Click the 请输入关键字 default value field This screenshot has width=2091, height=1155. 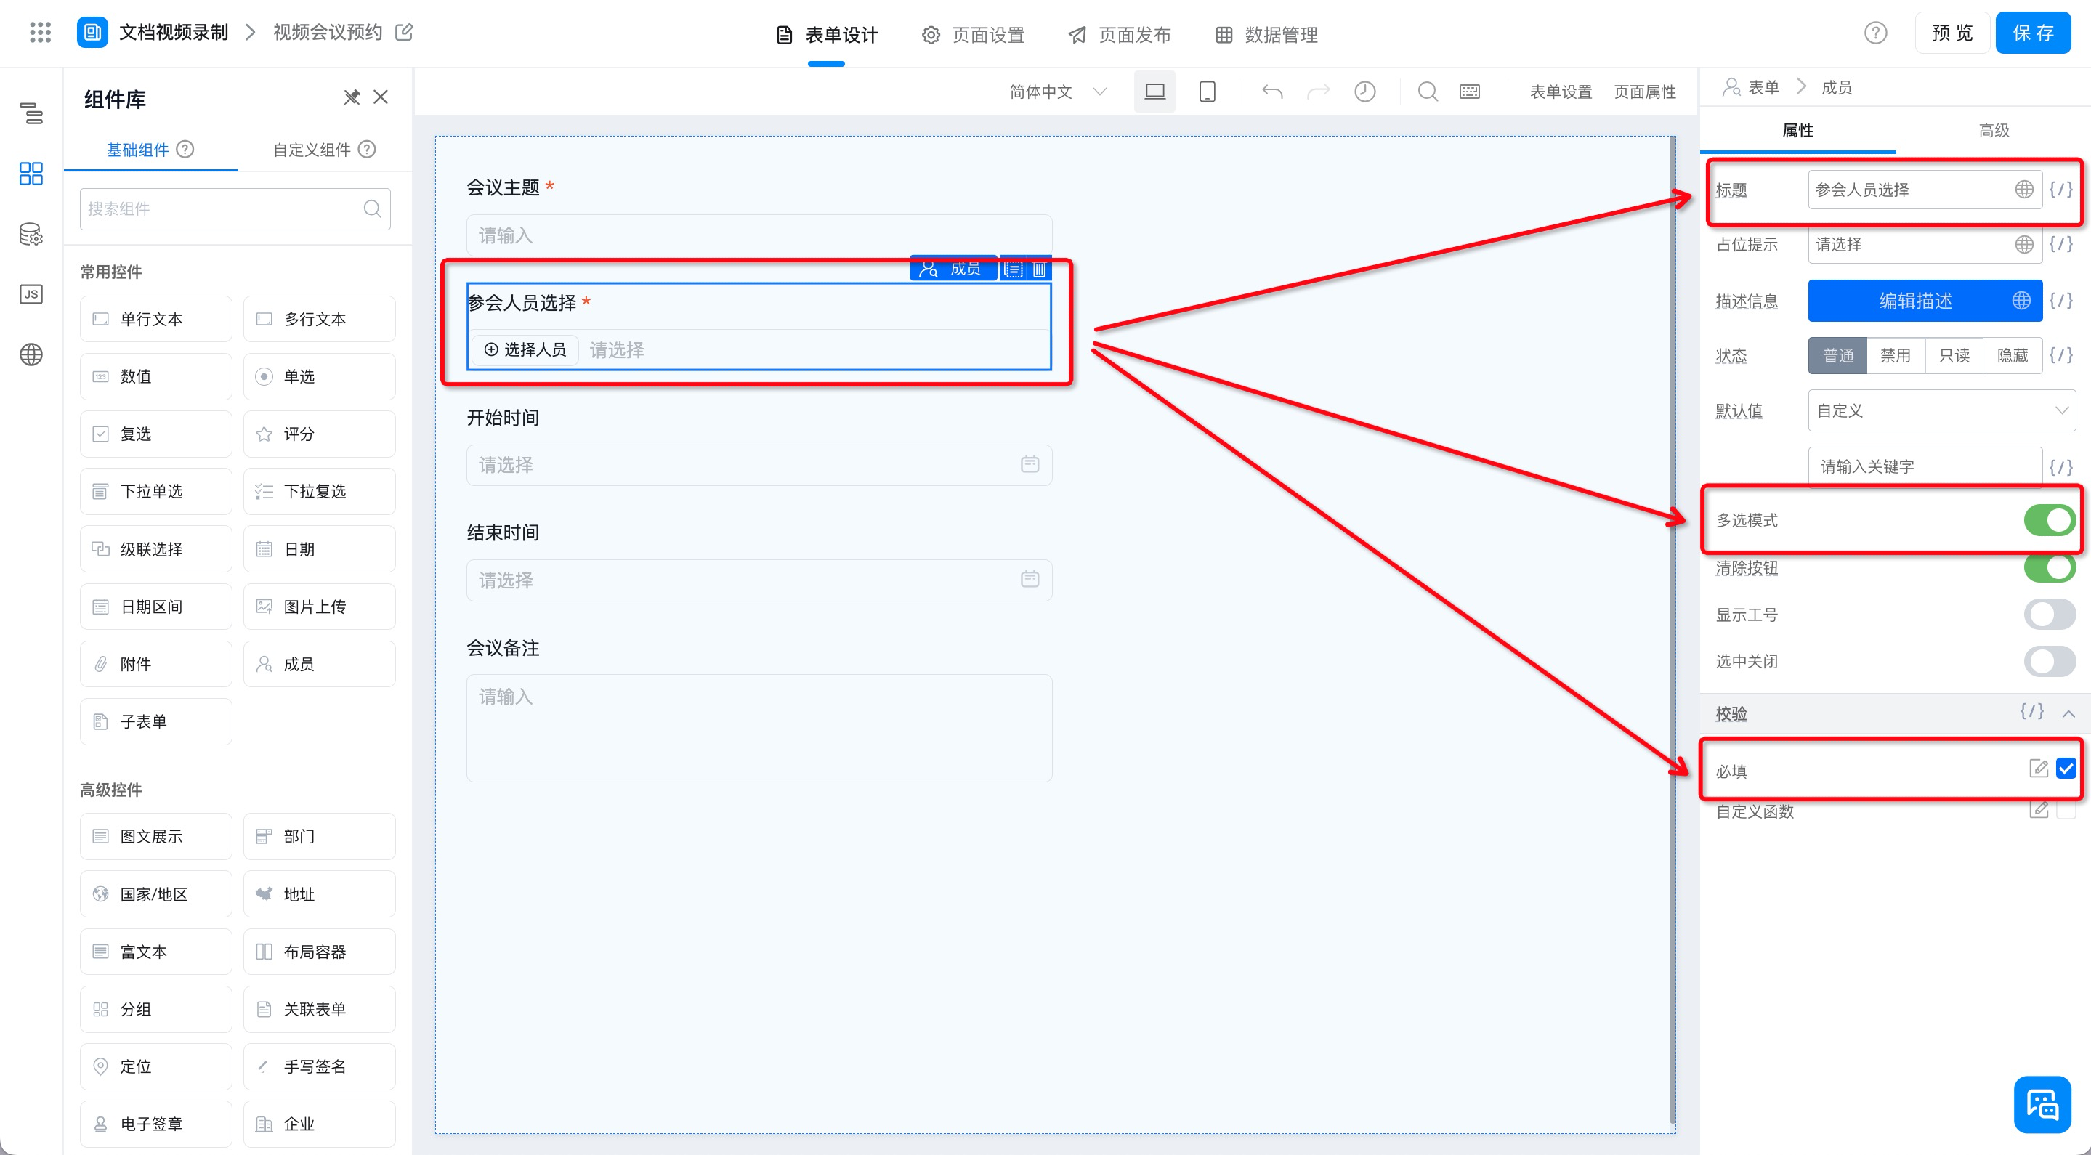1925,466
